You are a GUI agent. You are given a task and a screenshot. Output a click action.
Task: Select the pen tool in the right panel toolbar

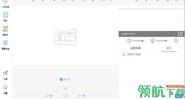[137, 1]
